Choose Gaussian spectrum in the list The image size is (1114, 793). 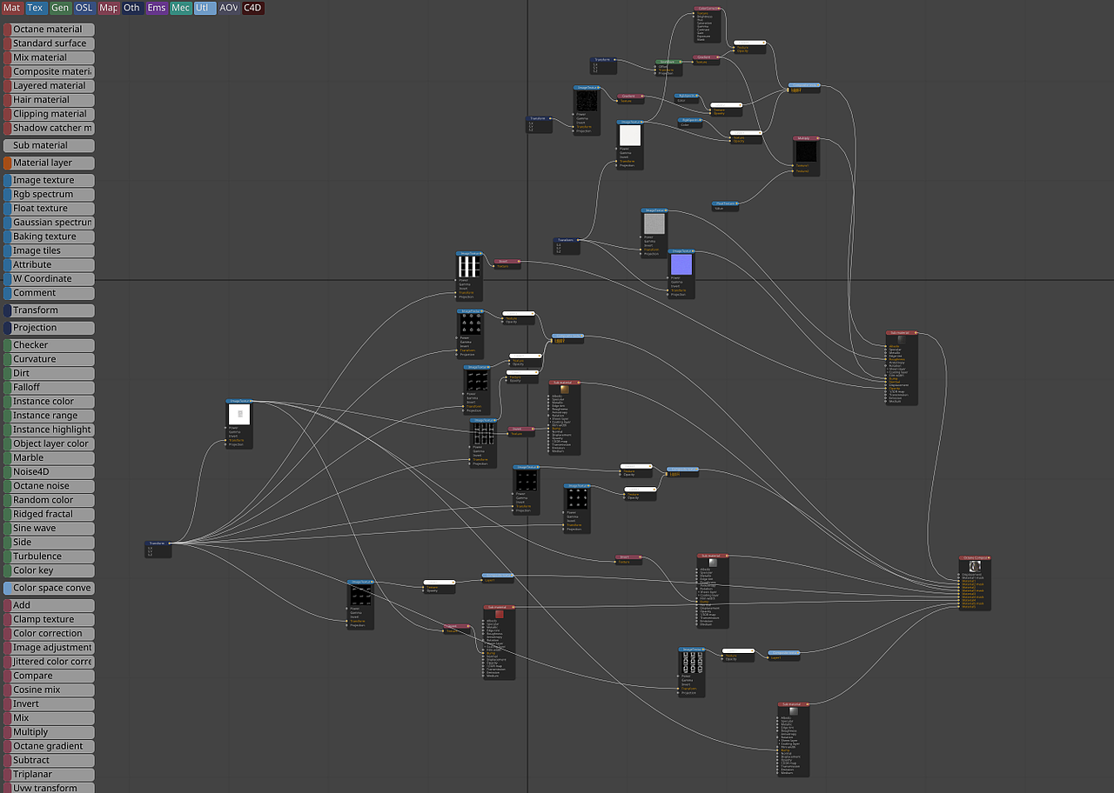point(49,223)
